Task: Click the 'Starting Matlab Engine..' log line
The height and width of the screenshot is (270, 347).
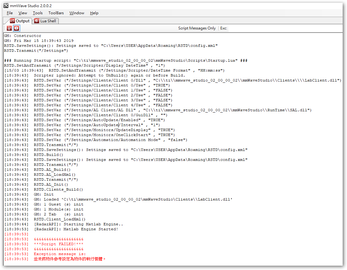Action: (x=64, y=224)
